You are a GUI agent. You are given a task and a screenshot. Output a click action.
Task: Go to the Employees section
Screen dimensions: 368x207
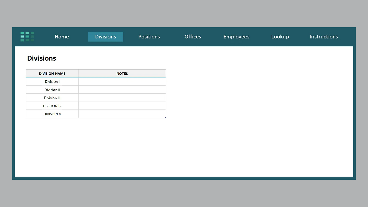point(236,37)
